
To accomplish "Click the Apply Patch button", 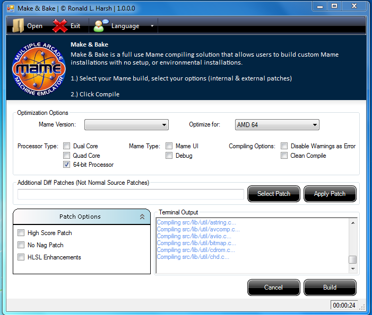I will click(330, 194).
